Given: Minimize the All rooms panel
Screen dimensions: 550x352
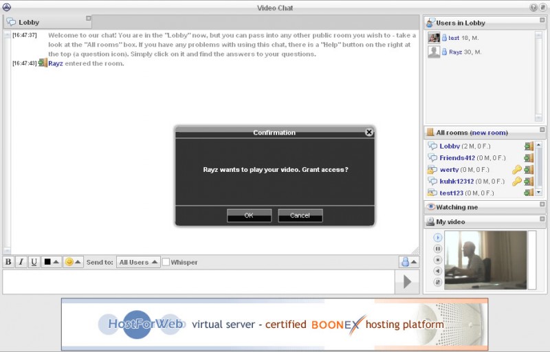Looking at the screenshot, I should (542, 130).
